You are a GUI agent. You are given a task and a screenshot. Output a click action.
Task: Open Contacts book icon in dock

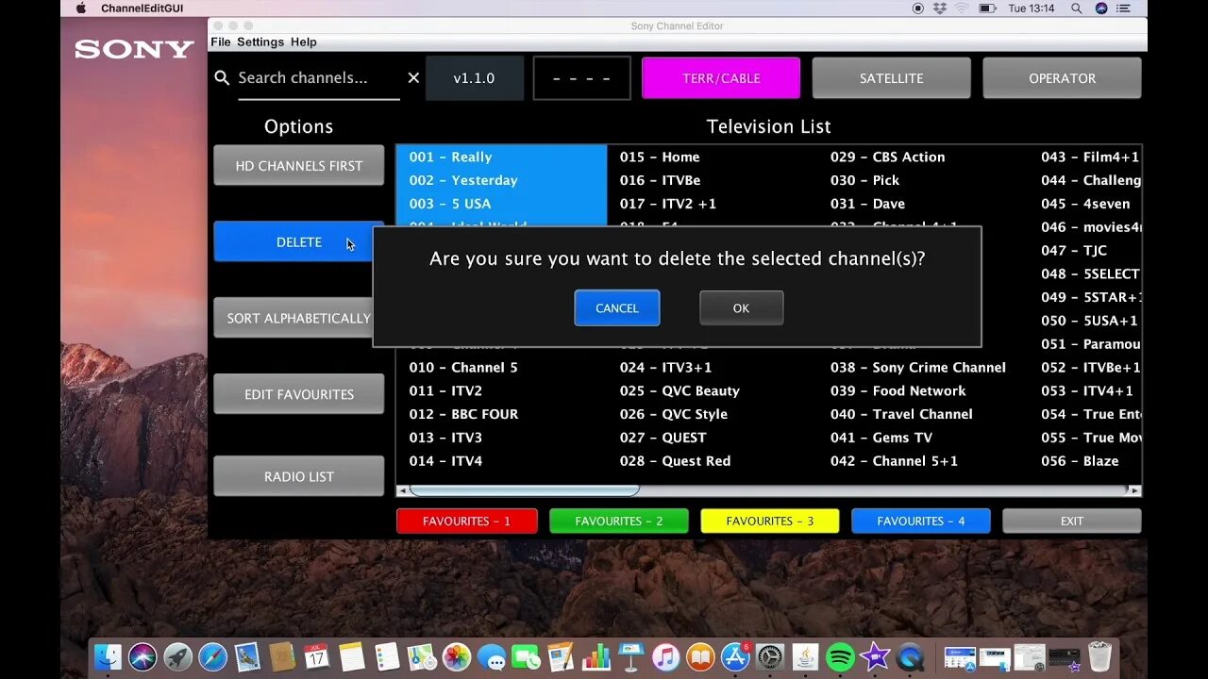282,657
